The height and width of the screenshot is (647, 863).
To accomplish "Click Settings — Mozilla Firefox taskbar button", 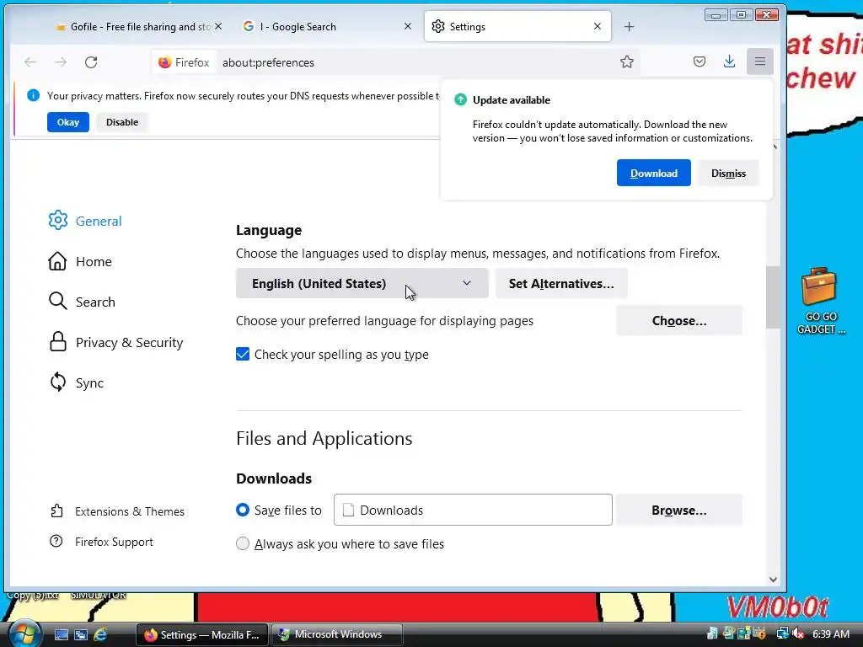I will [x=201, y=634].
